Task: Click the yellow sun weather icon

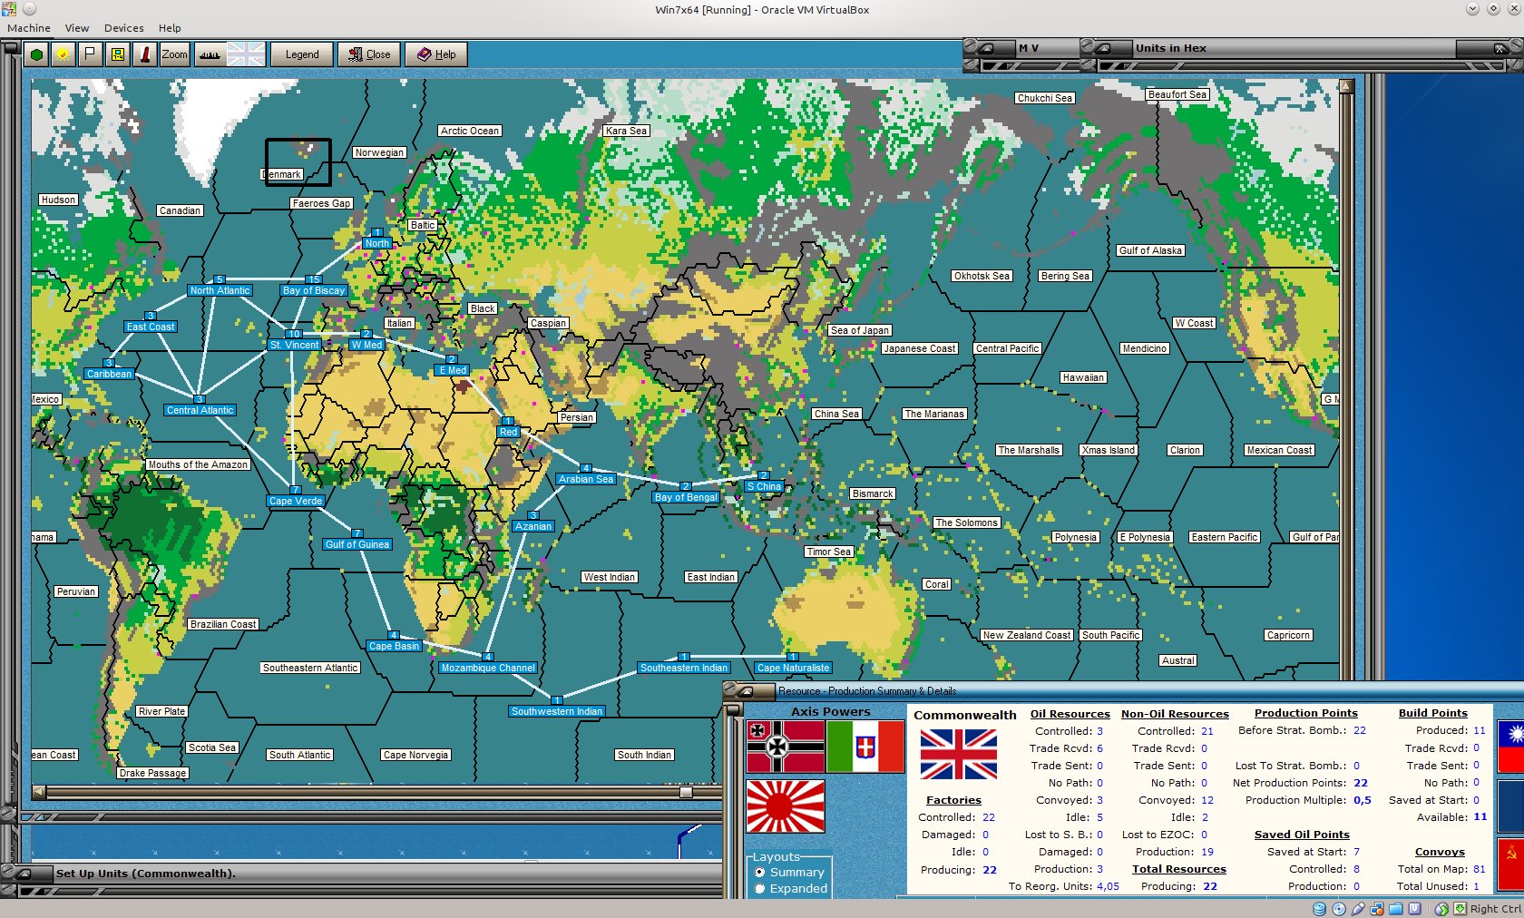Action: [x=63, y=54]
